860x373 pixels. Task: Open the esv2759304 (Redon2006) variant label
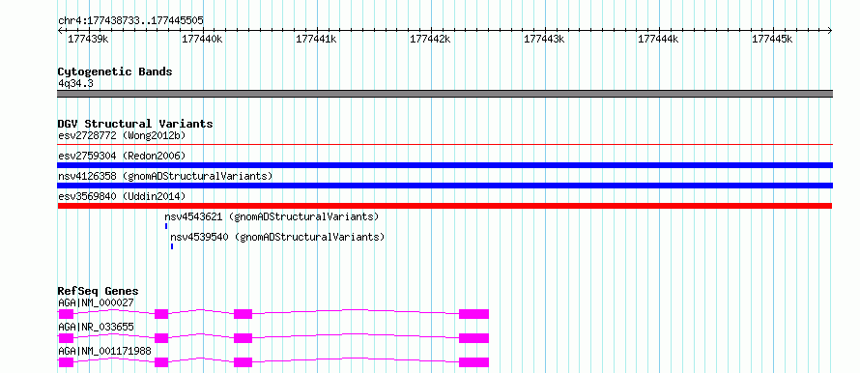(x=122, y=156)
